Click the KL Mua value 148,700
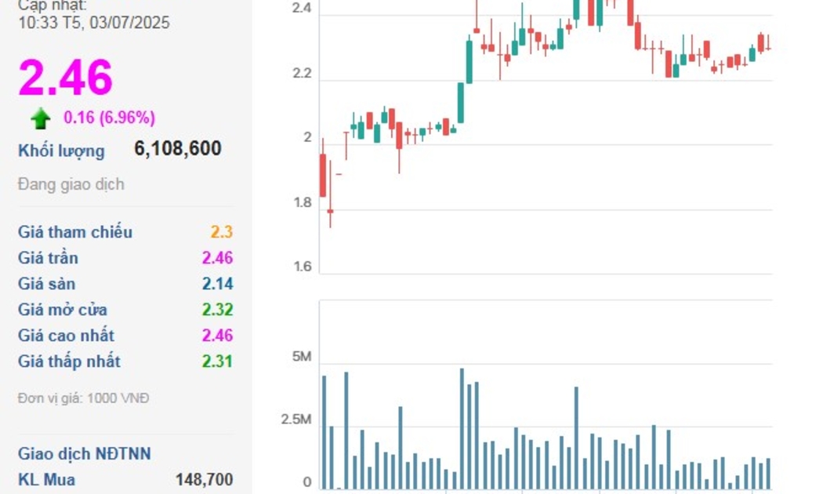This screenshot has width=823, height=494. 205,479
